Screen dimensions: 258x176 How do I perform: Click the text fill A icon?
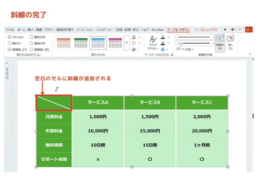click(x=163, y=37)
